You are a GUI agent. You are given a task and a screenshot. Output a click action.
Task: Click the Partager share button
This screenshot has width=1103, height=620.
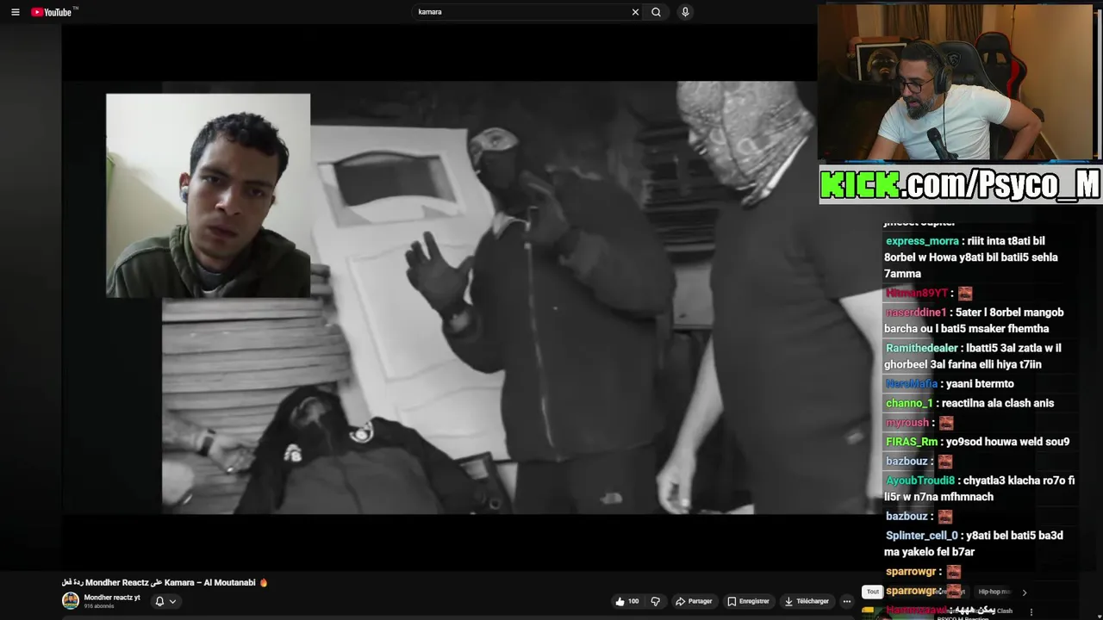pos(694,601)
